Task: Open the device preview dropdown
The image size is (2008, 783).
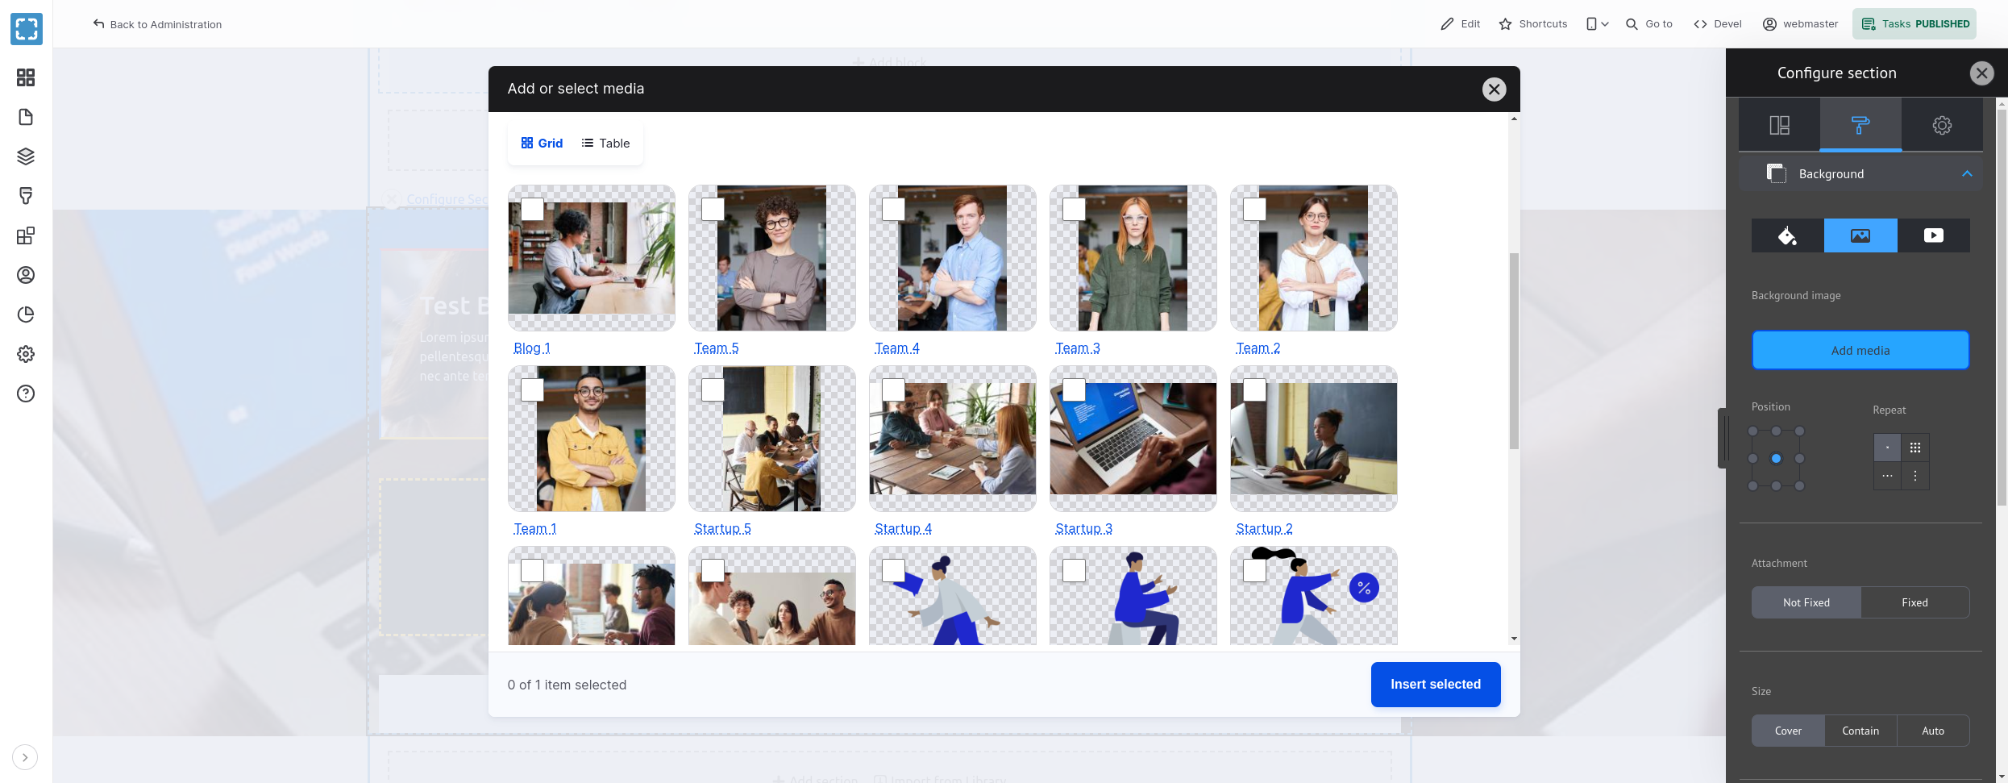Action: (x=1597, y=24)
